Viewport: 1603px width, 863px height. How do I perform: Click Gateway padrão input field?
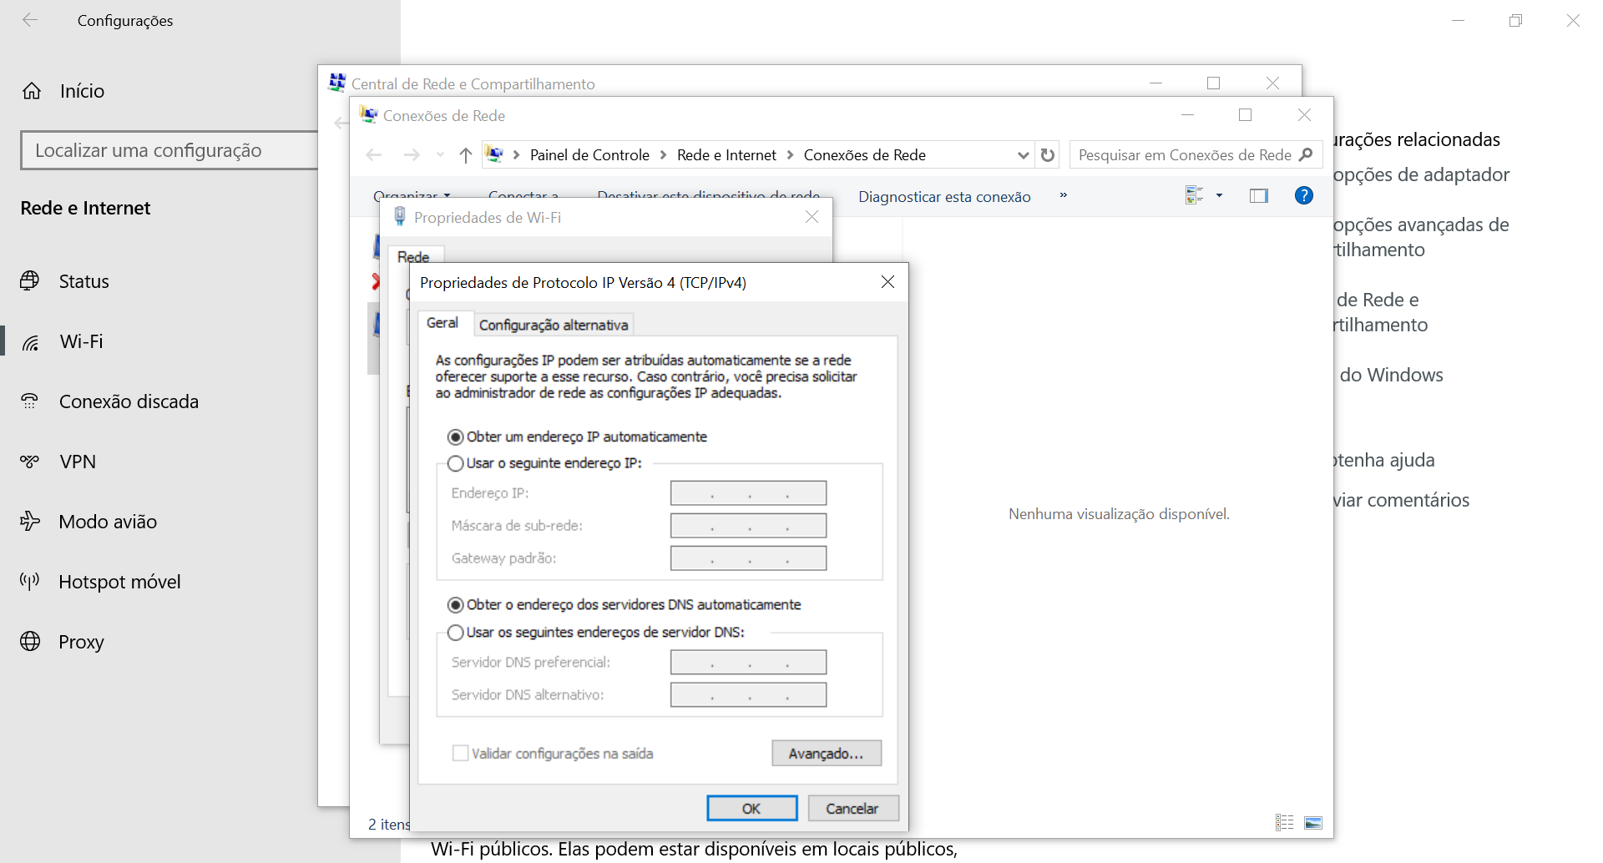coord(748,558)
